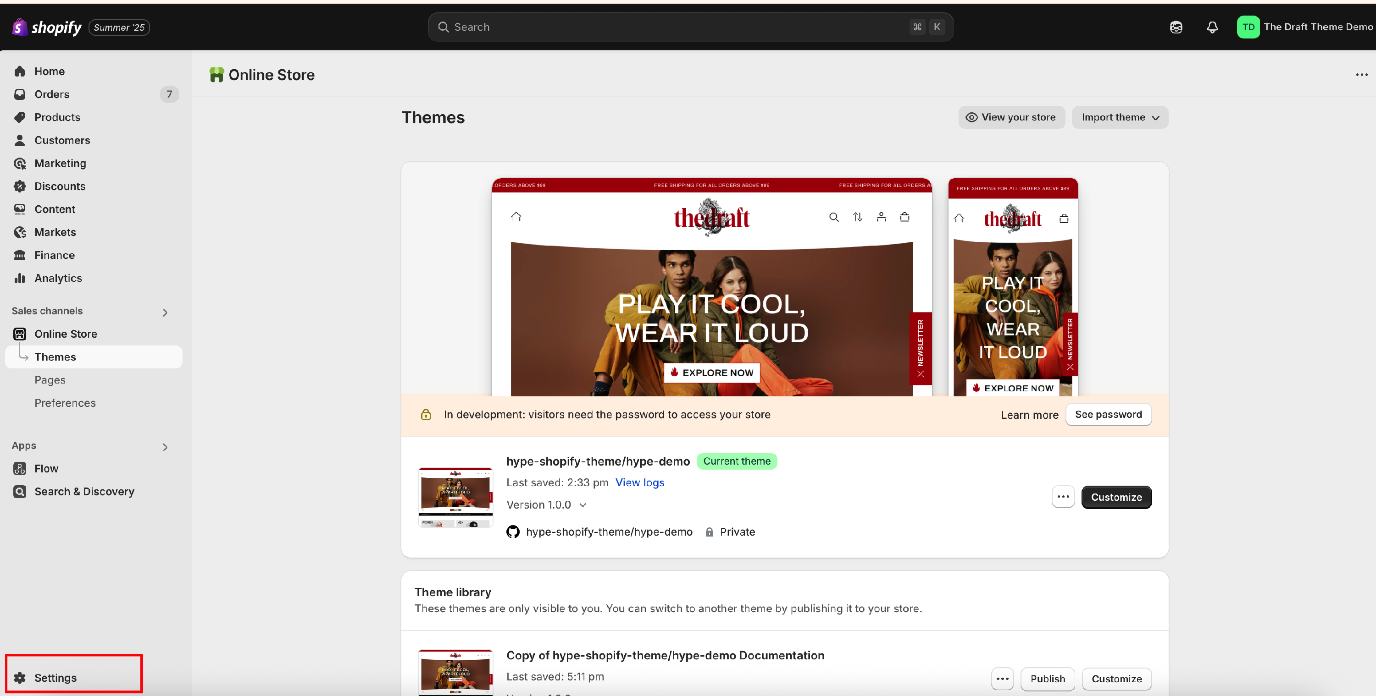This screenshot has height=696, width=1376.
Task: Click the padlock icon in development banner
Action: click(x=425, y=414)
